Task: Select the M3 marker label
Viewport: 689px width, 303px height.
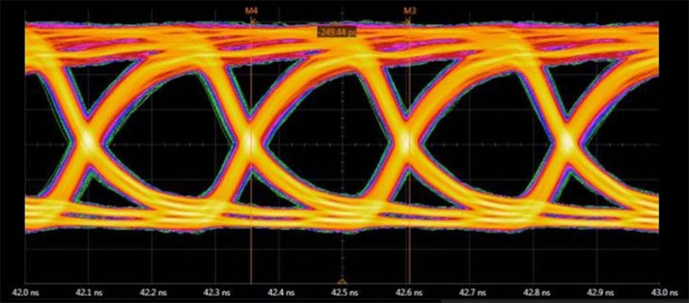Action: click(408, 11)
